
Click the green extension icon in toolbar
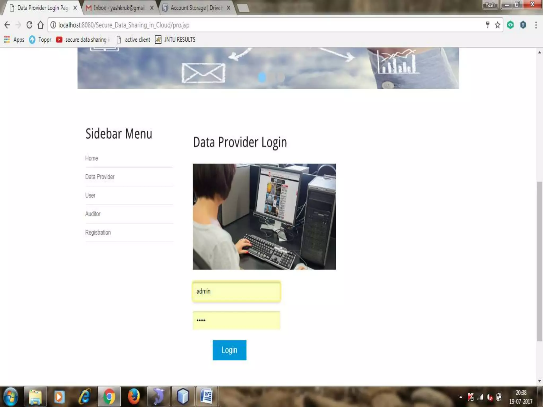510,25
